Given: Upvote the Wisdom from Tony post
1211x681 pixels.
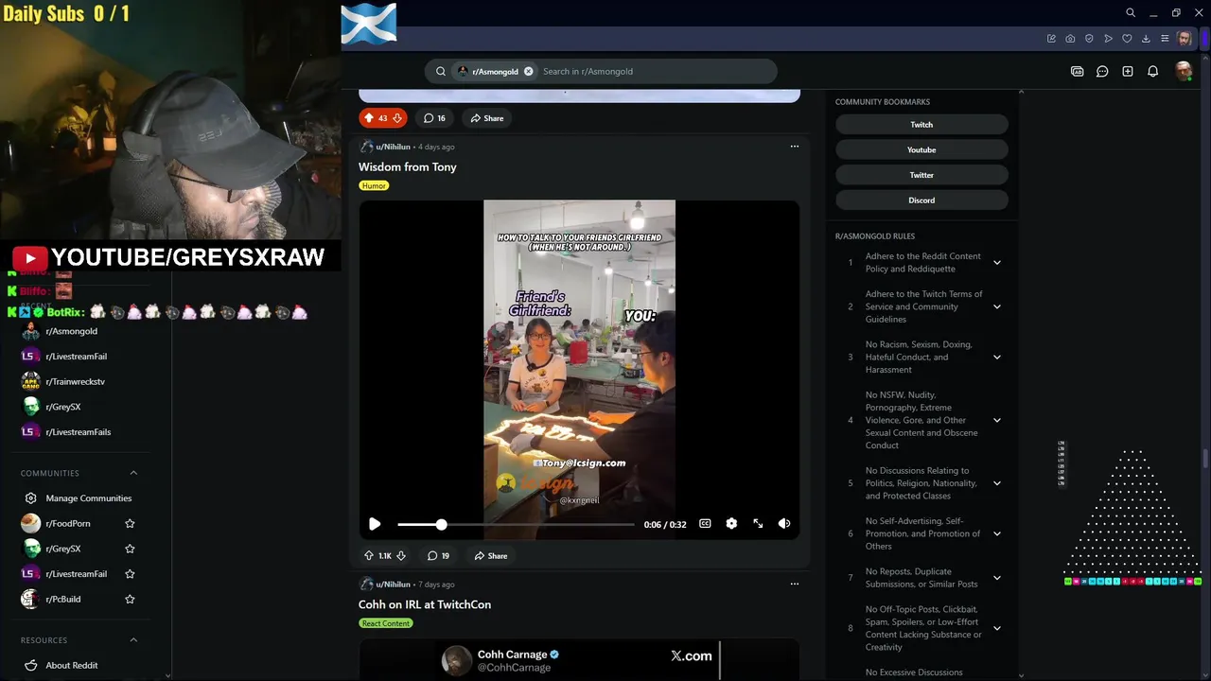Looking at the screenshot, I should pyautogui.click(x=369, y=556).
